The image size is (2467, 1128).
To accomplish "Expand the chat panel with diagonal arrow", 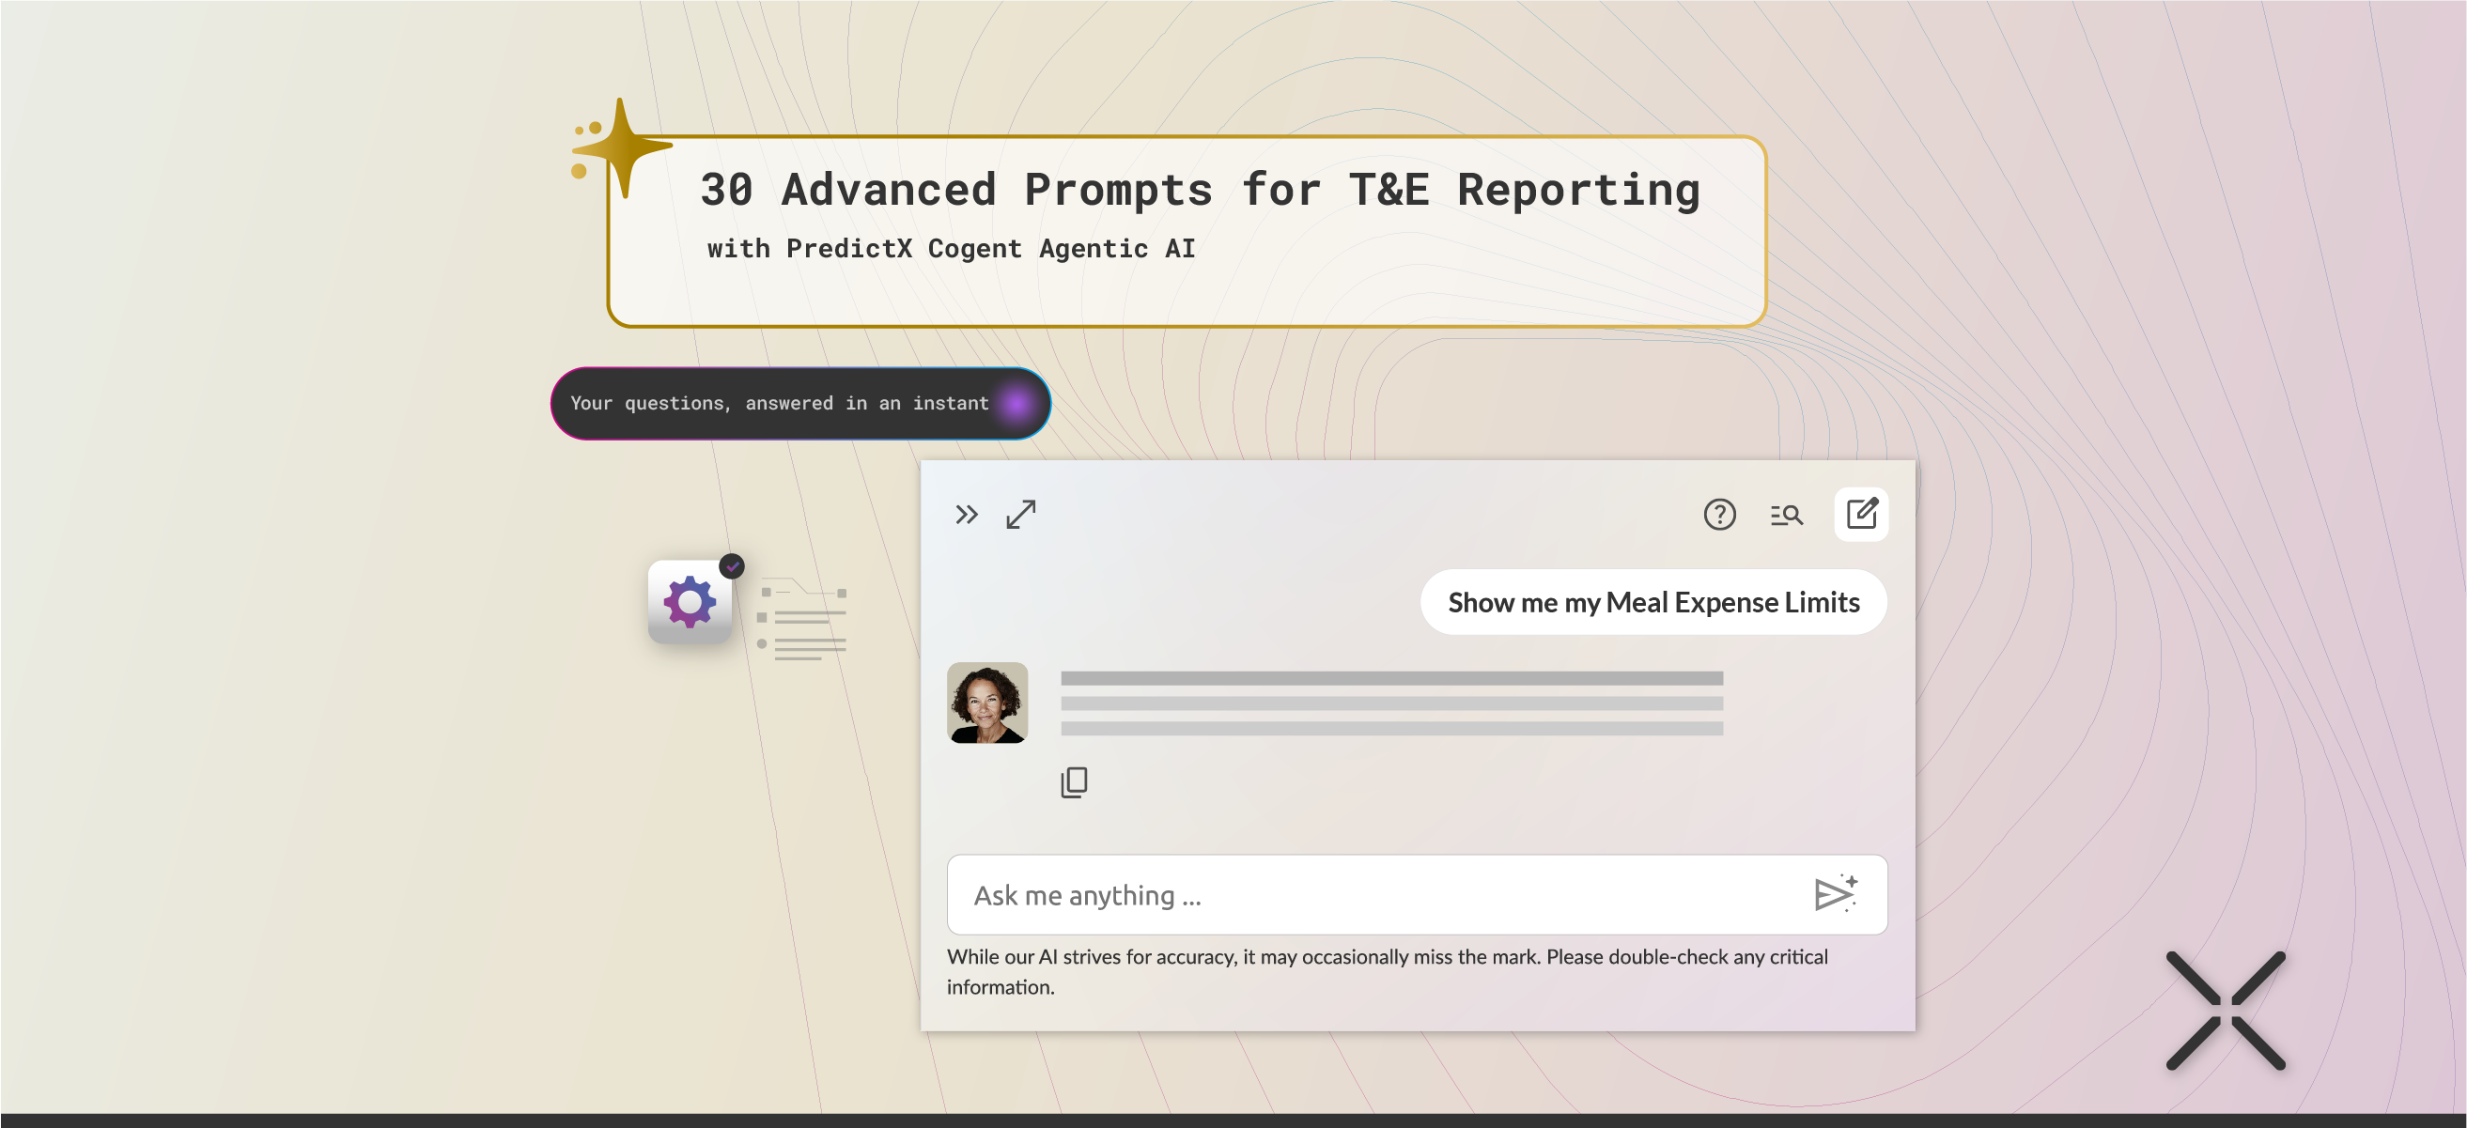I will point(1021,516).
